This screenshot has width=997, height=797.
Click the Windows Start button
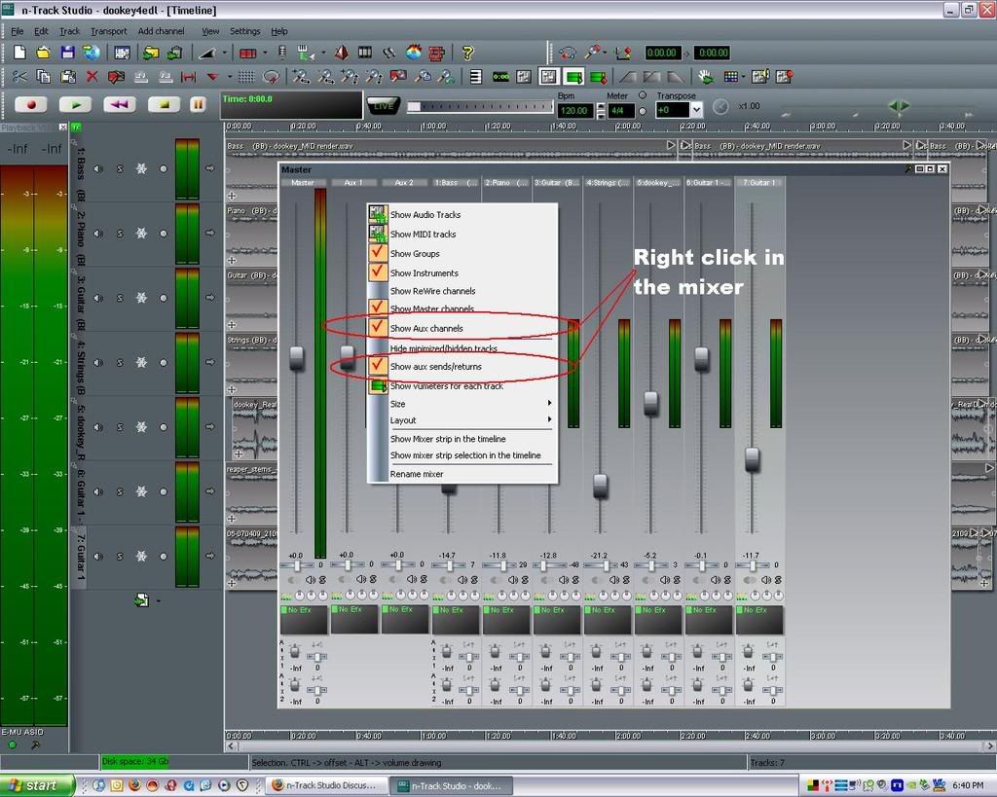(x=36, y=785)
